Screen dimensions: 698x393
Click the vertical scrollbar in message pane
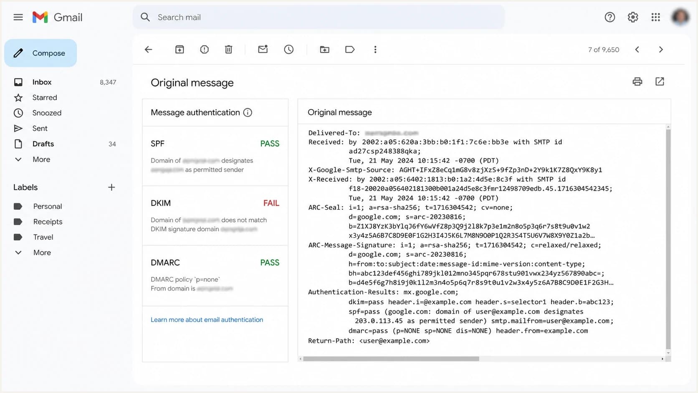(668, 239)
